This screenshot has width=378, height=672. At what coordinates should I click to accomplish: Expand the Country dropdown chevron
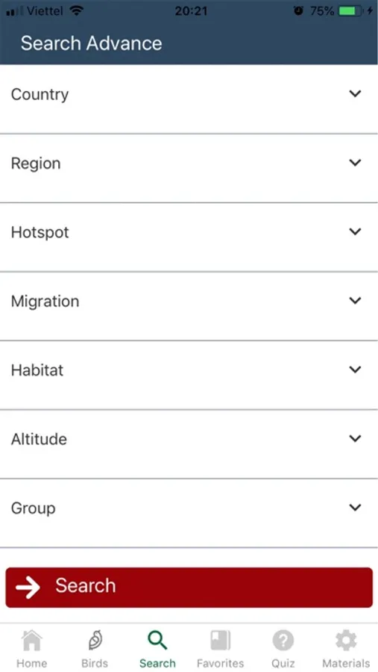point(356,94)
